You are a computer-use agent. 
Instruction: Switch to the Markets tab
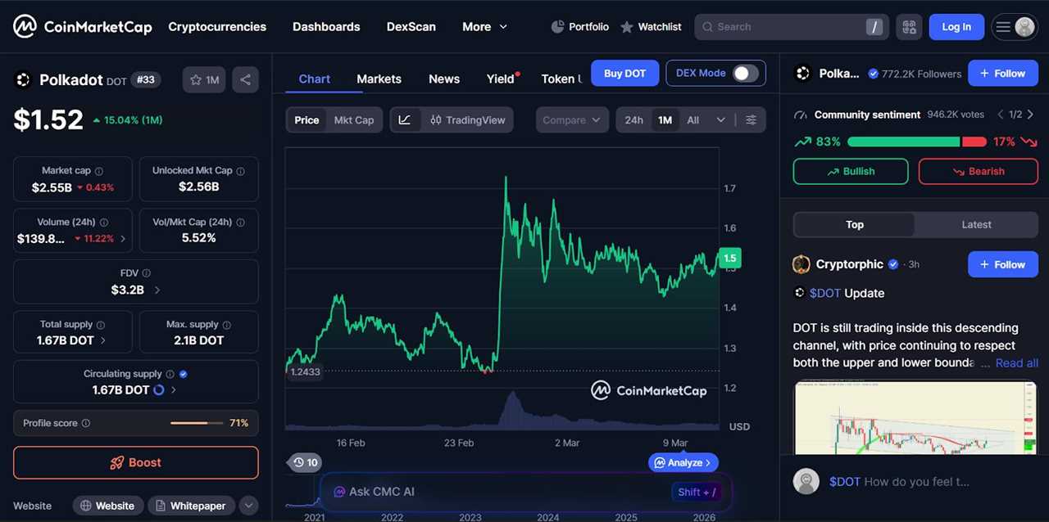pyautogui.click(x=379, y=79)
